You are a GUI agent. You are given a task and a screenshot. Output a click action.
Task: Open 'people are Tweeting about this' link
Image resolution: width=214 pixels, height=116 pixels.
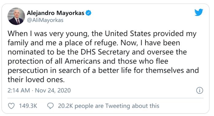tap(117, 106)
